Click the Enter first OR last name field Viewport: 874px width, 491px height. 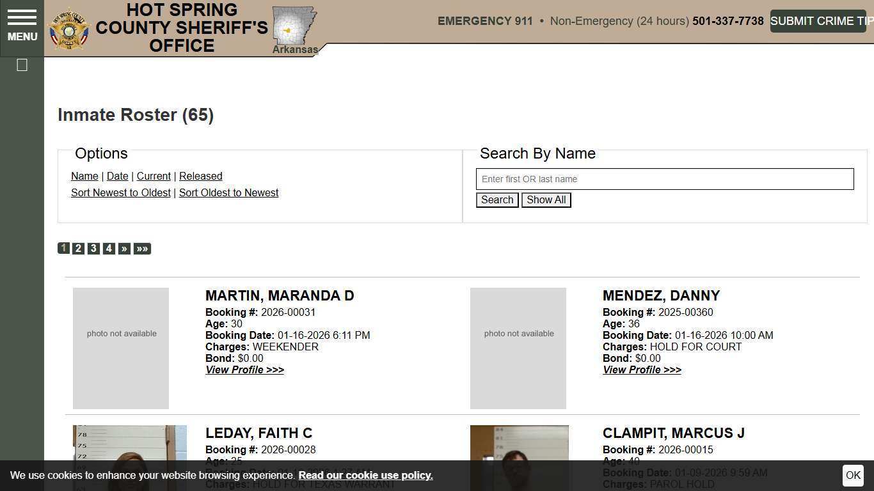click(x=664, y=179)
